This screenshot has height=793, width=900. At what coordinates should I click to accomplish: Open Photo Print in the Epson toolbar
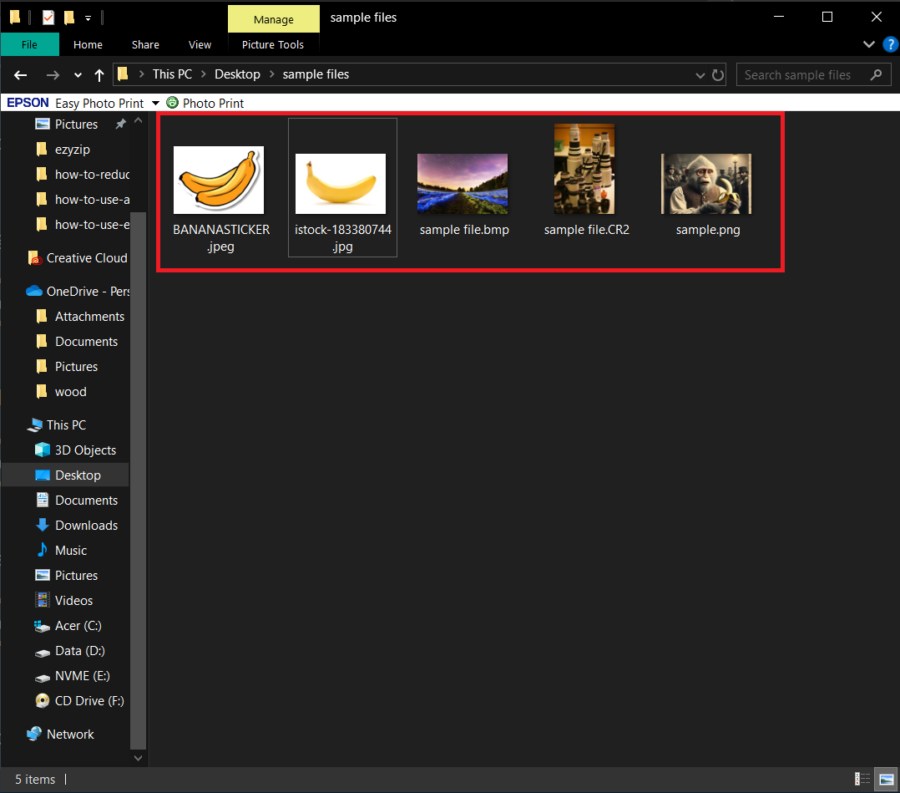point(205,103)
